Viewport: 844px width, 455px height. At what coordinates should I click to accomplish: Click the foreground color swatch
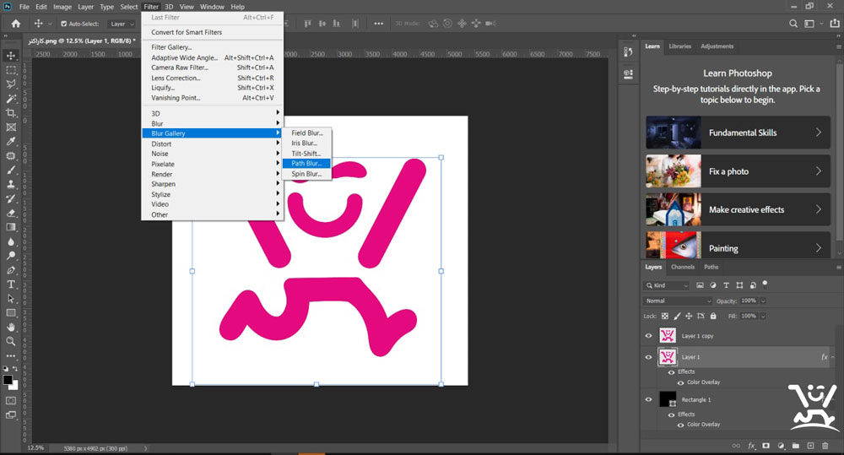click(8, 380)
